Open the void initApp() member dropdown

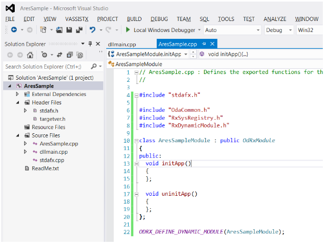click(261, 54)
